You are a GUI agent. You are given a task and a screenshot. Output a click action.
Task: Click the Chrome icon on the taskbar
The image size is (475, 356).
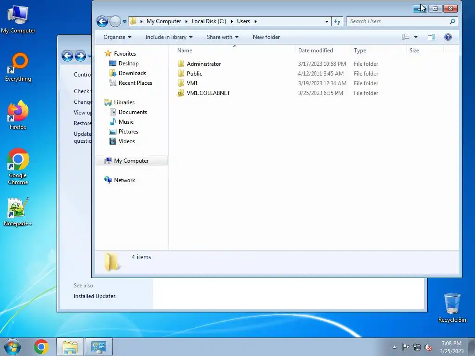click(x=41, y=347)
